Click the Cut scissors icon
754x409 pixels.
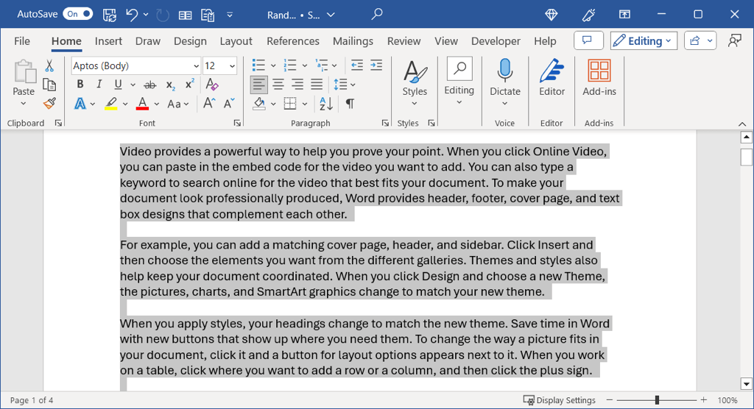49,66
